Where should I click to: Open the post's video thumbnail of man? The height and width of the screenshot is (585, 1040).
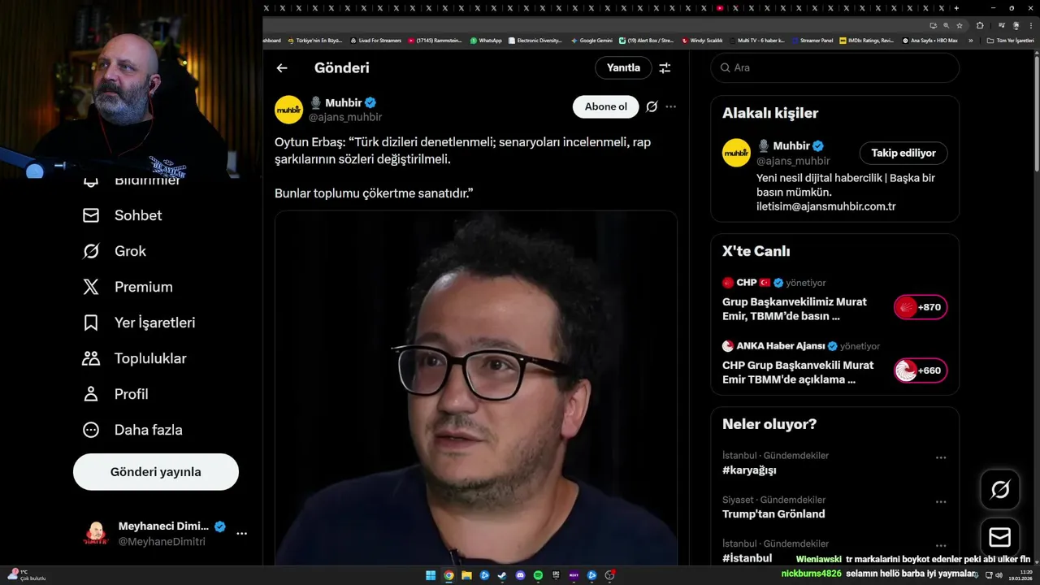(x=475, y=388)
